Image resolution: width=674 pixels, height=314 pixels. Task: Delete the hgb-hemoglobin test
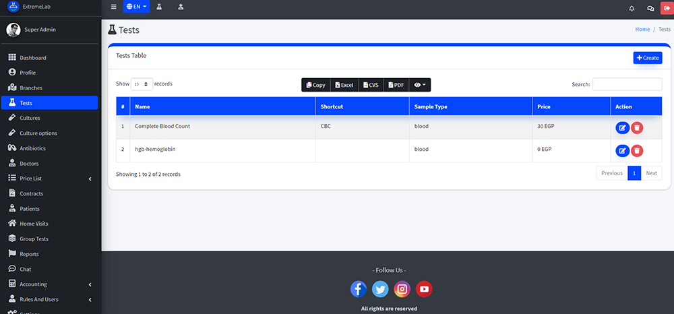(x=637, y=150)
